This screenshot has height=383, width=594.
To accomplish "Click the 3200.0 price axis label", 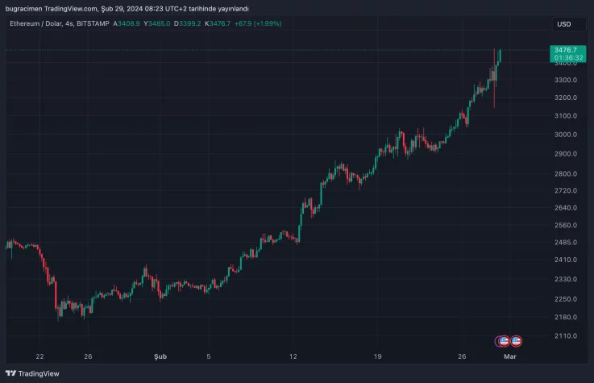I will point(566,98).
